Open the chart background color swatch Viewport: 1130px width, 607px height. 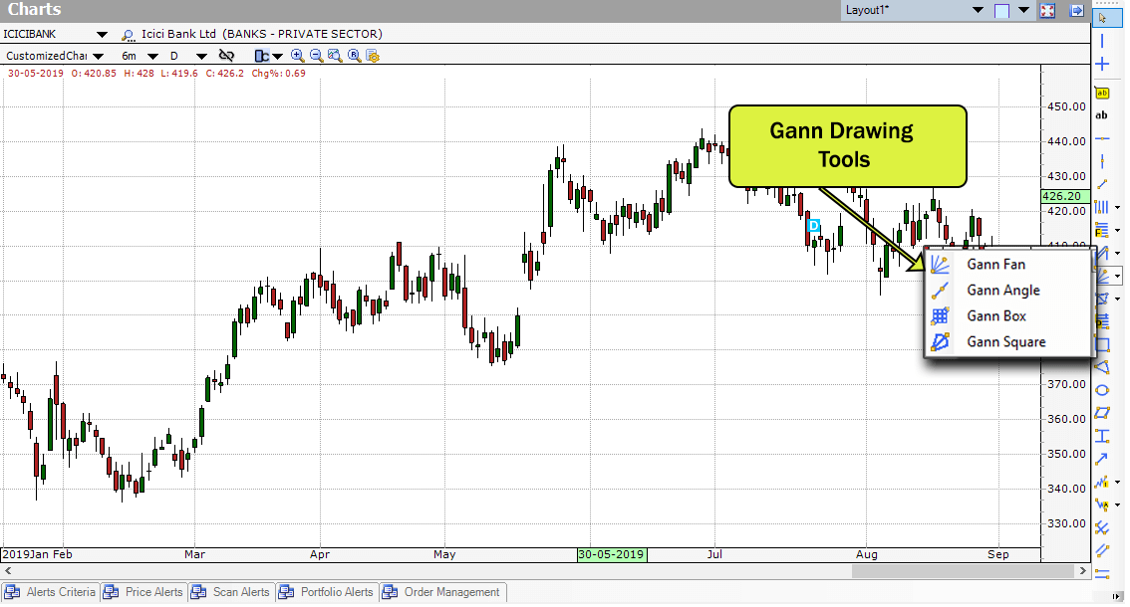[x=1001, y=10]
